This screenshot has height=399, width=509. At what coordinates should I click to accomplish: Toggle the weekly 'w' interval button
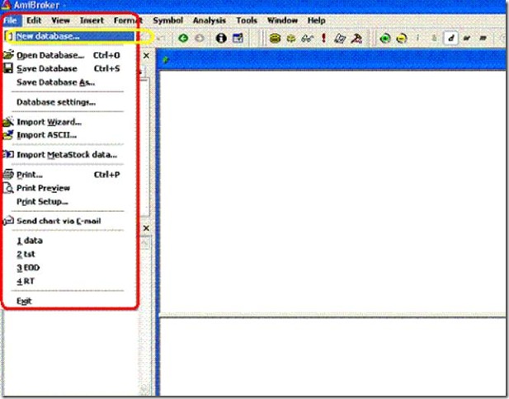tap(467, 38)
